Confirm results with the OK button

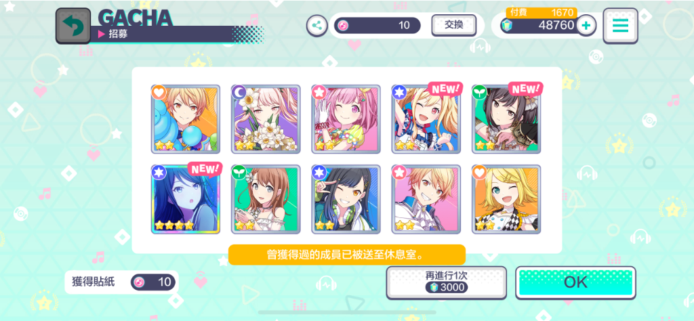pyautogui.click(x=575, y=282)
